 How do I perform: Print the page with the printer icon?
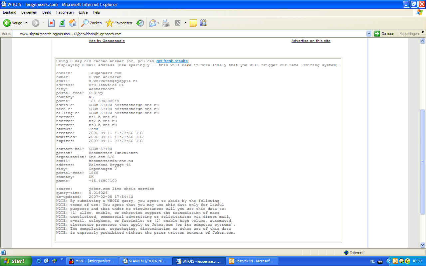click(x=166, y=23)
